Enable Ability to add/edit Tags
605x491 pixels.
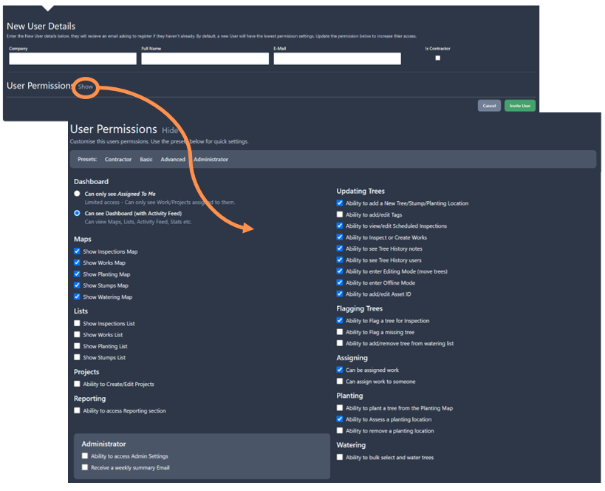click(x=340, y=214)
